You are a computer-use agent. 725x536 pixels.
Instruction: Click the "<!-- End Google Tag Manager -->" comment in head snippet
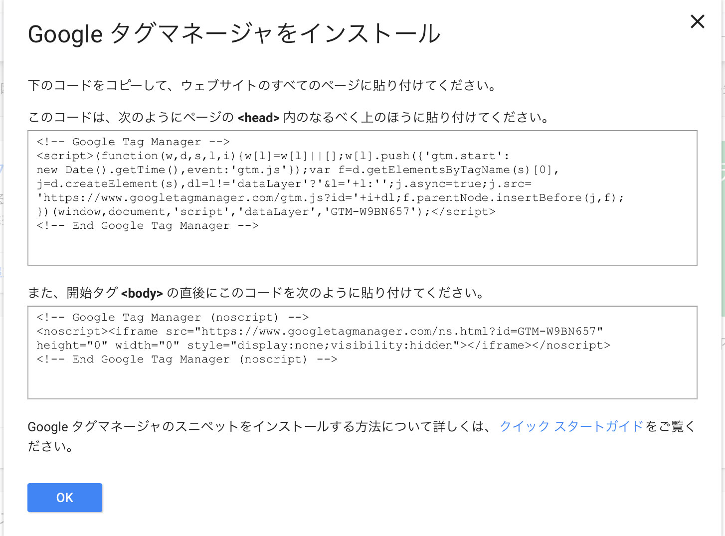(148, 226)
